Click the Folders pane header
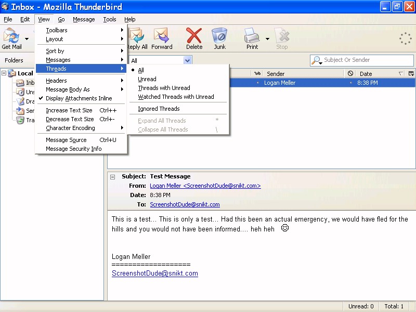The image size is (416, 312). tap(14, 60)
